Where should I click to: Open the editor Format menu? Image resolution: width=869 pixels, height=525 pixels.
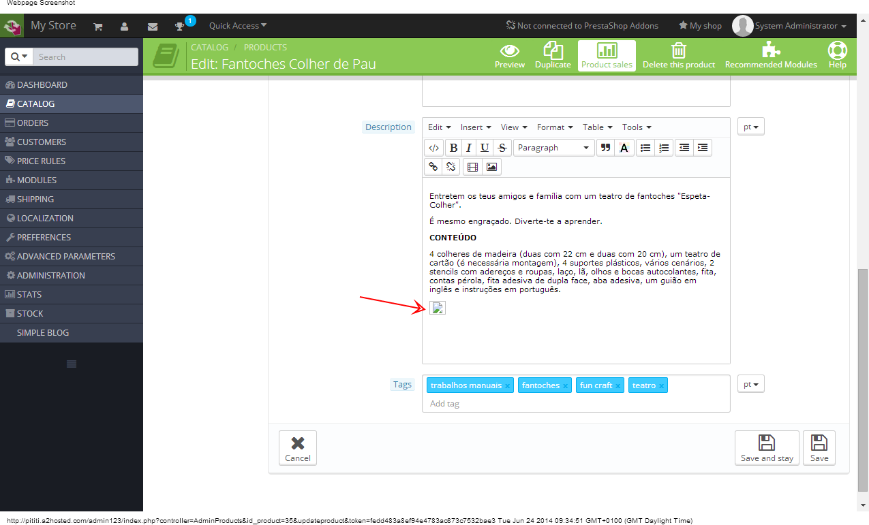[555, 127]
